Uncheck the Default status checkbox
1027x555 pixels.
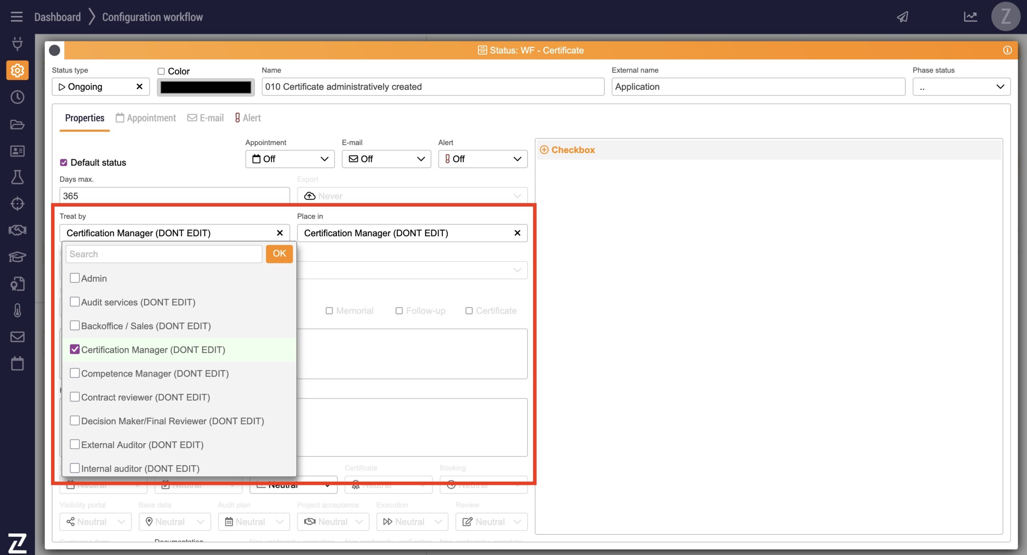pos(63,162)
